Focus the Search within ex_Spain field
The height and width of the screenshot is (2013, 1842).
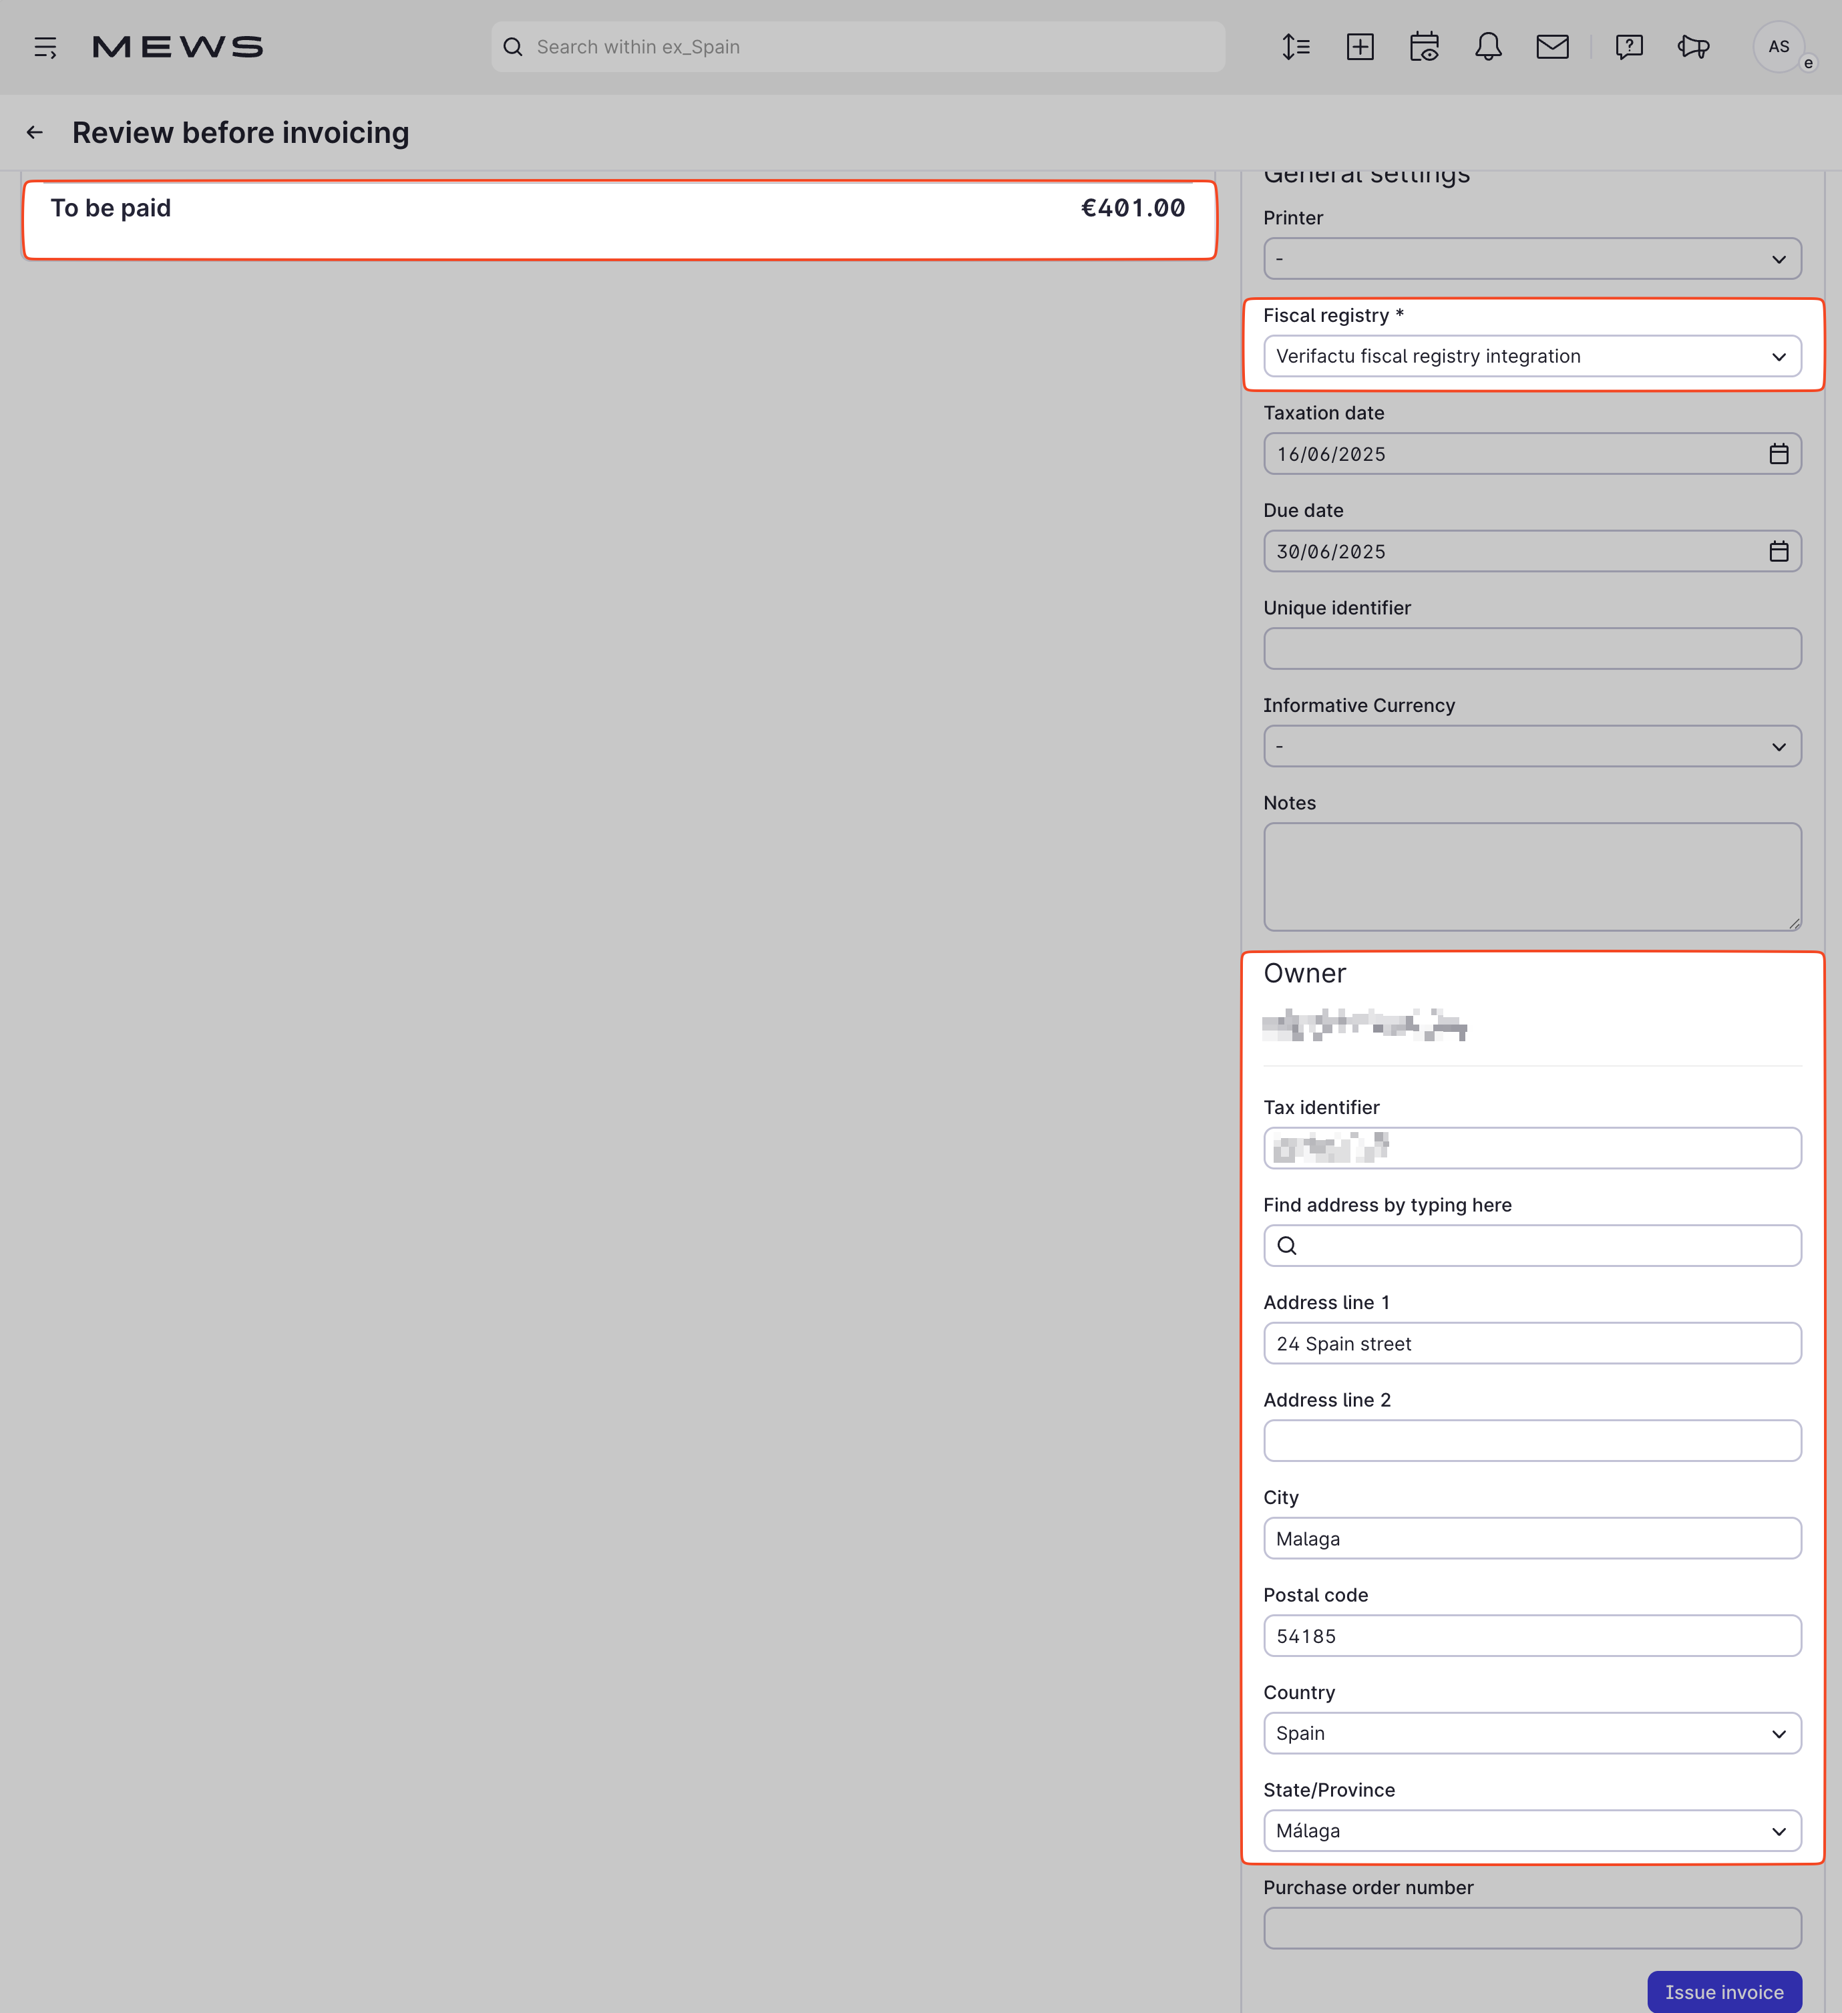coord(858,47)
